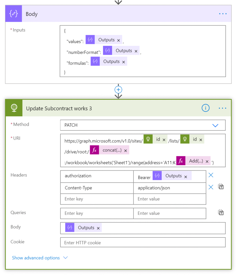Click the Body action title bar

[x=118, y=14]
